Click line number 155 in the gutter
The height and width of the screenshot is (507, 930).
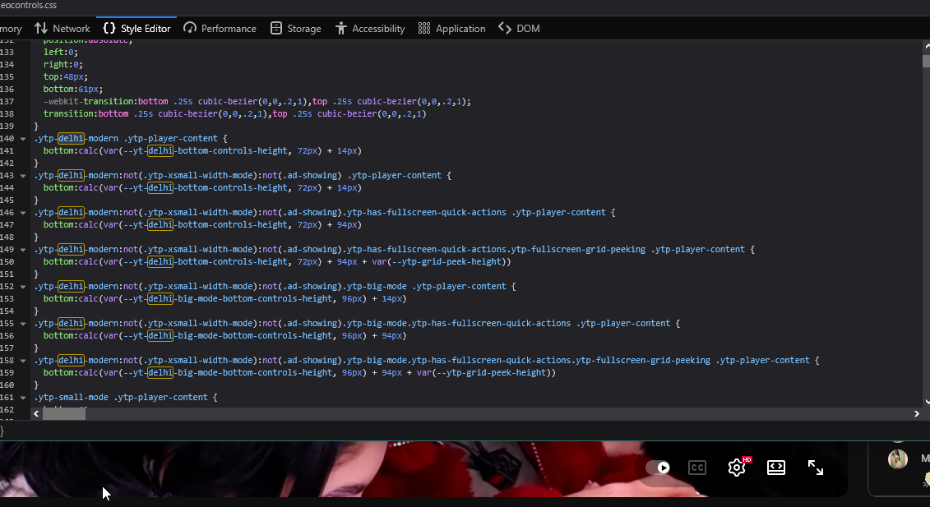[x=7, y=323]
